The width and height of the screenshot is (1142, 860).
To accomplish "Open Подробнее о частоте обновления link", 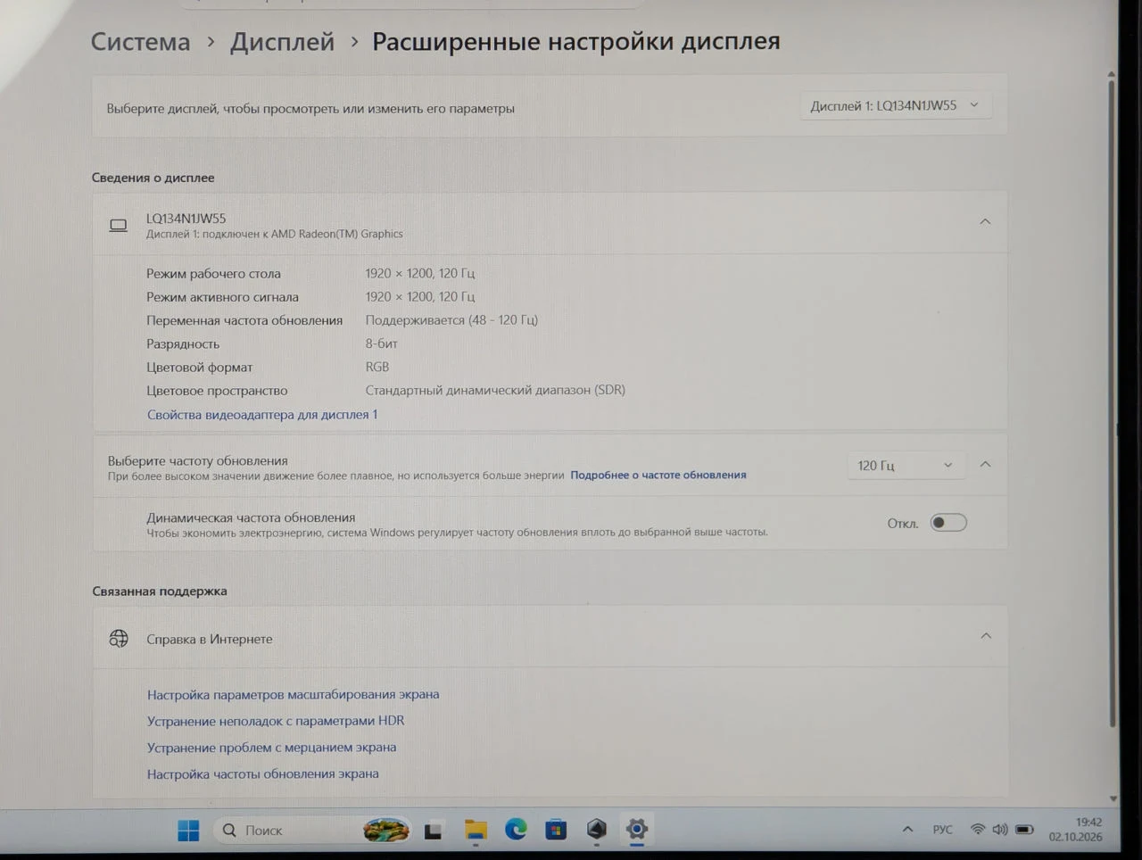I will point(658,475).
